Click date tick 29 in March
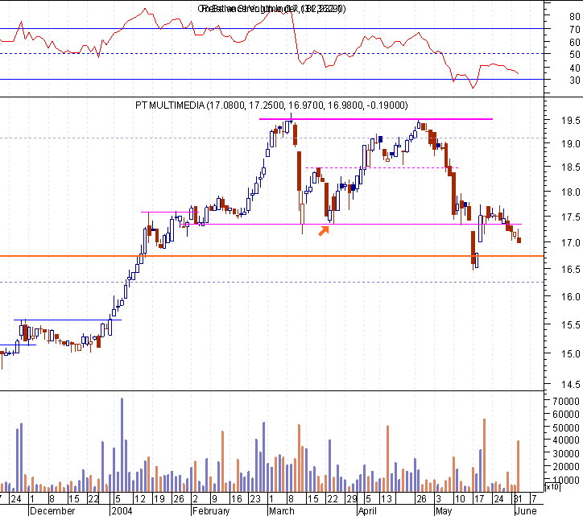The height and width of the screenshot is (516, 583). (x=352, y=499)
